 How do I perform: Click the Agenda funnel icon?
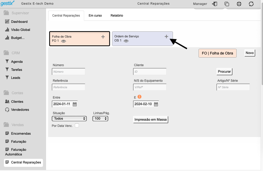pyautogui.click(x=7, y=61)
